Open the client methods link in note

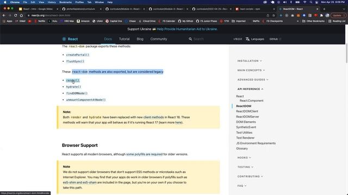click(153, 118)
